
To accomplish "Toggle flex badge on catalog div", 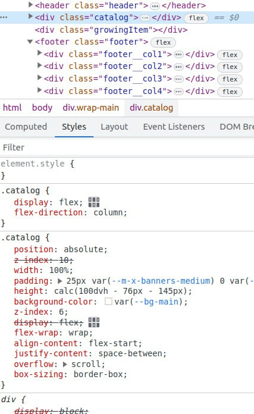I will (x=196, y=18).
